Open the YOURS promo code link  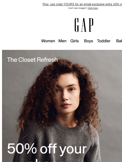coord(82,4)
